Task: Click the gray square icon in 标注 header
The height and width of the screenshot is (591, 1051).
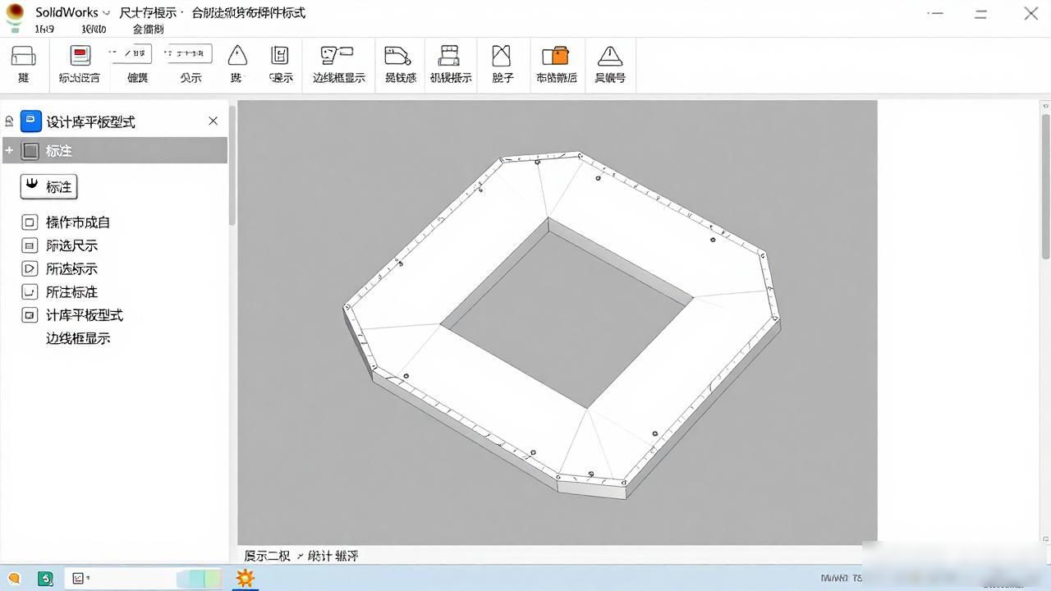Action: (30, 151)
